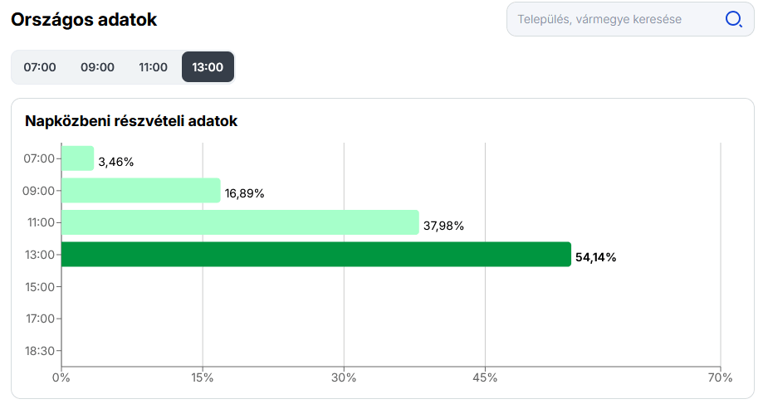Select the 07:00 time tab
The height and width of the screenshot is (404, 768).
(40, 67)
